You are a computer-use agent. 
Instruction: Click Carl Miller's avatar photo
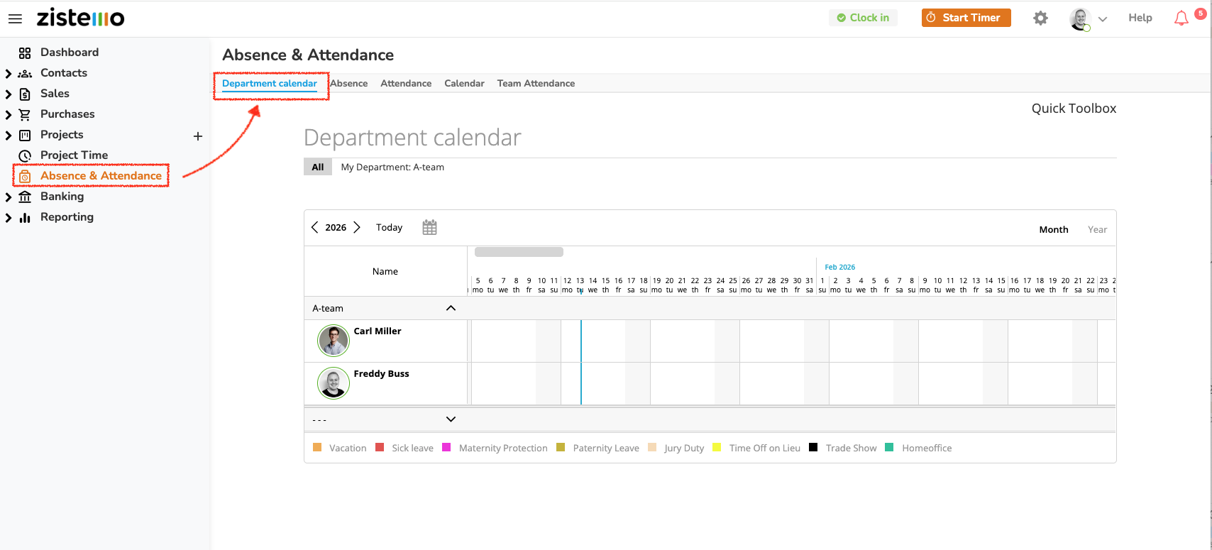(334, 341)
